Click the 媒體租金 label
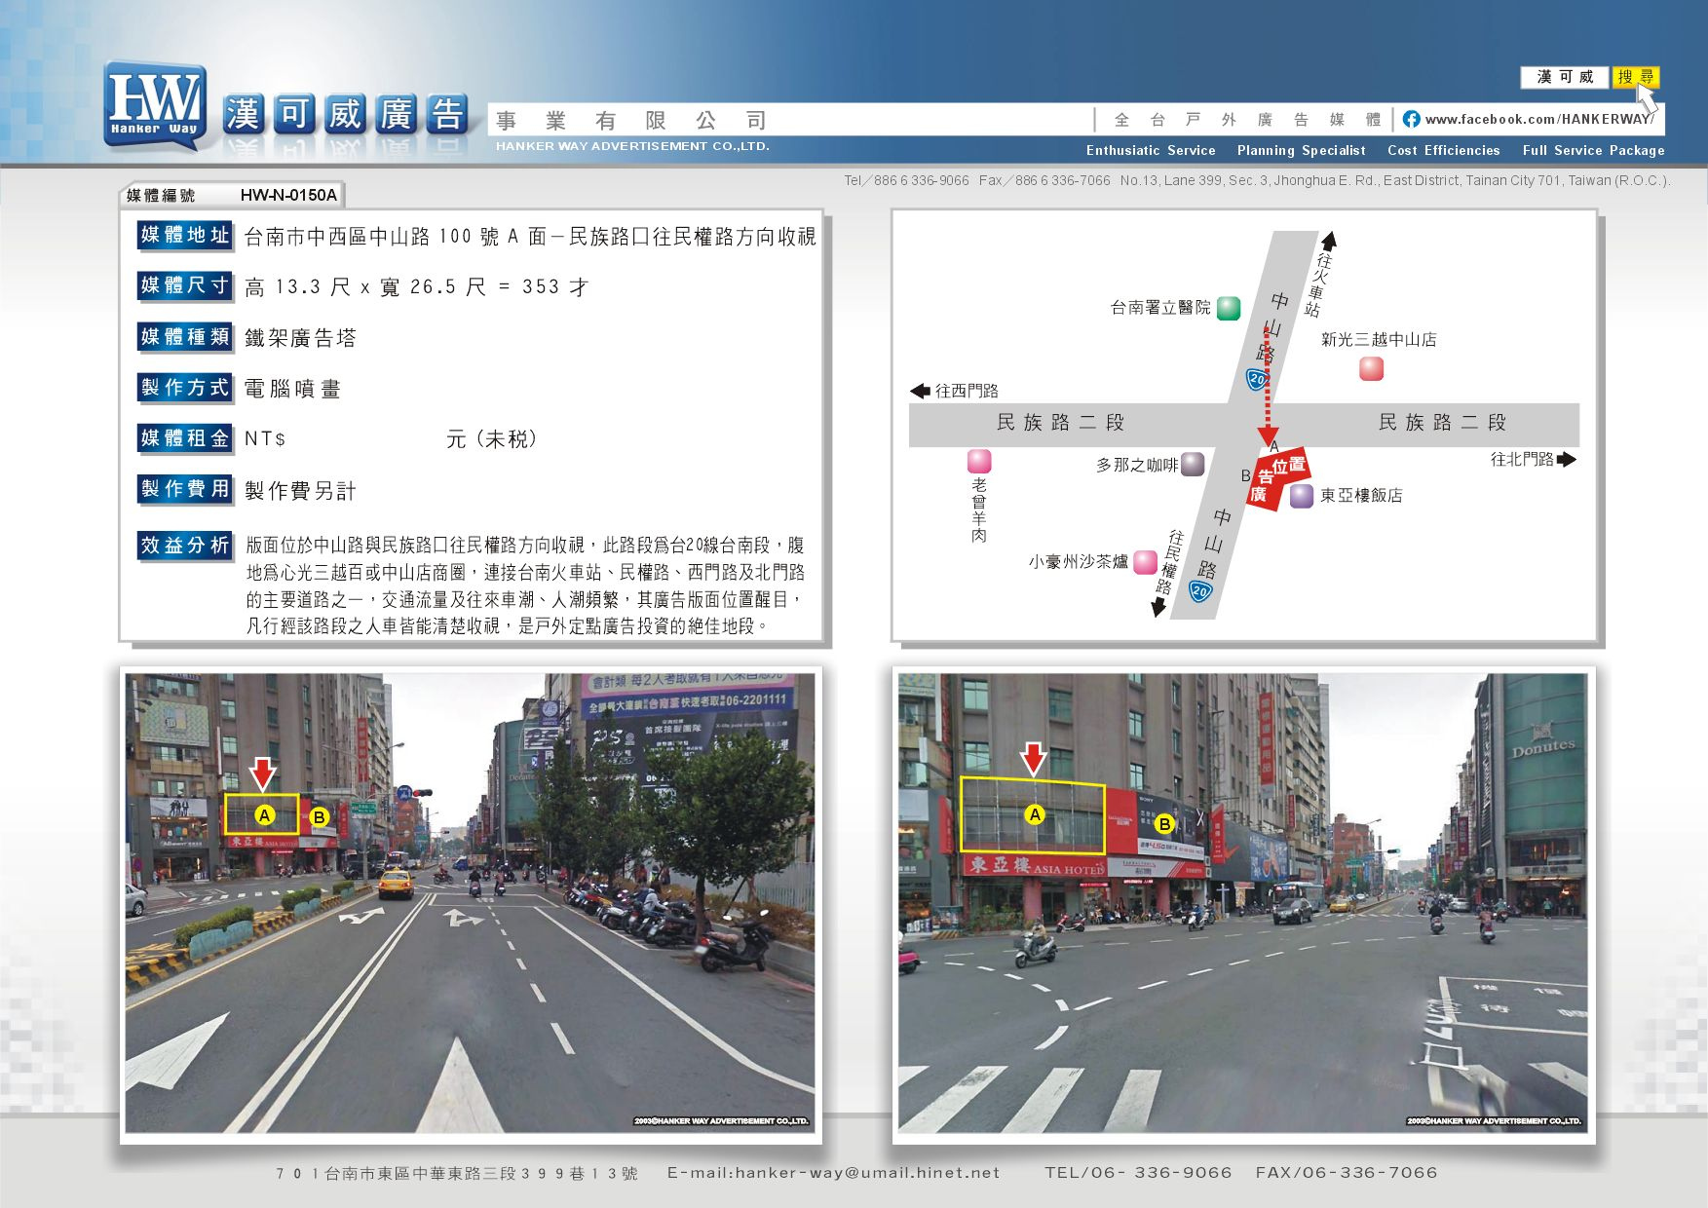Viewport: 1708px width, 1208px height. (185, 438)
